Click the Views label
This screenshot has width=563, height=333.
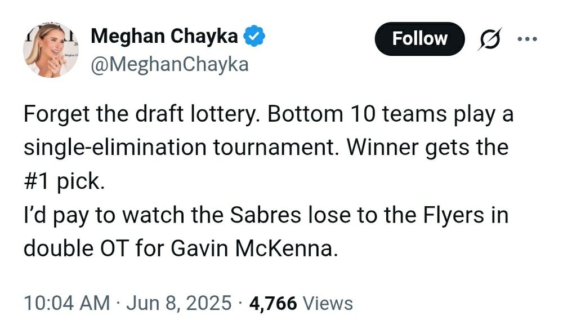(328, 303)
